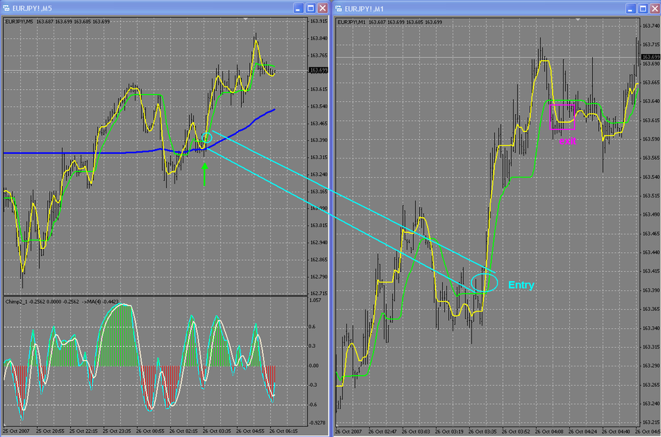Click time label 26 Oct 04:55
The image size is (661, 437).
tap(251, 431)
